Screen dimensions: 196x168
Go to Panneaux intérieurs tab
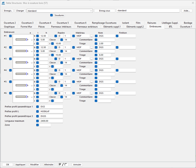(61, 27)
